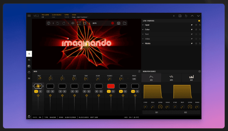Select the red layer 7 thumbnail
This screenshot has width=228, height=131.
click(111, 86)
